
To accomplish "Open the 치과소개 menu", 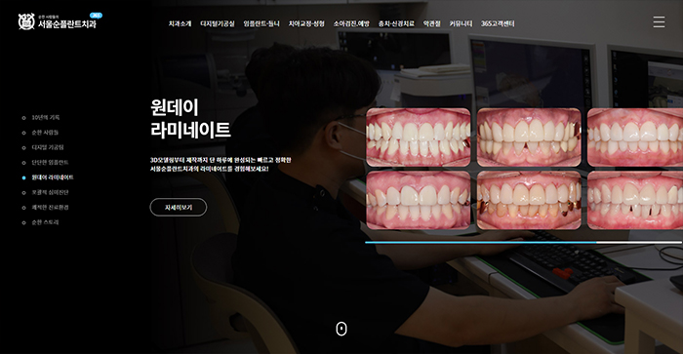I will pos(180,23).
